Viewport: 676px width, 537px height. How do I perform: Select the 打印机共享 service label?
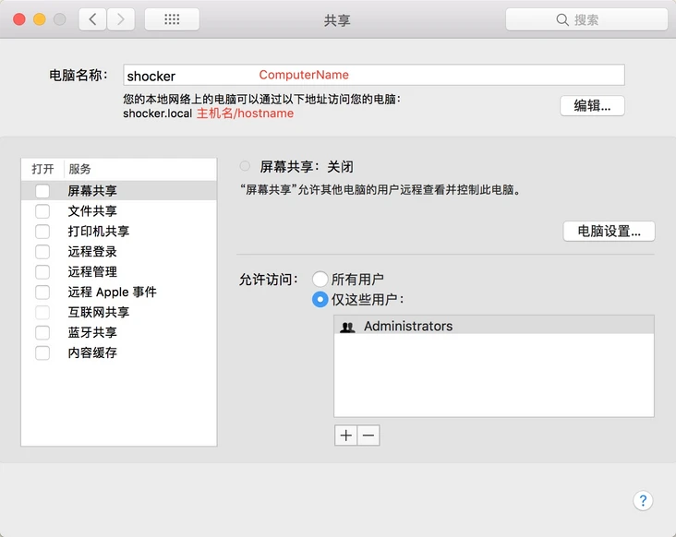[x=99, y=232]
